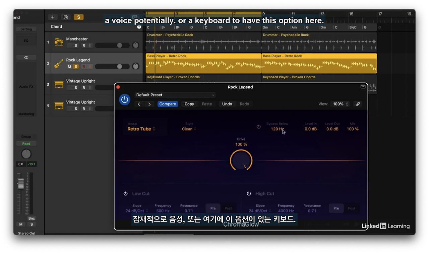Toggle the ChromaGlow plugin power button
The height and width of the screenshot is (253, 429).
point(125,99)
